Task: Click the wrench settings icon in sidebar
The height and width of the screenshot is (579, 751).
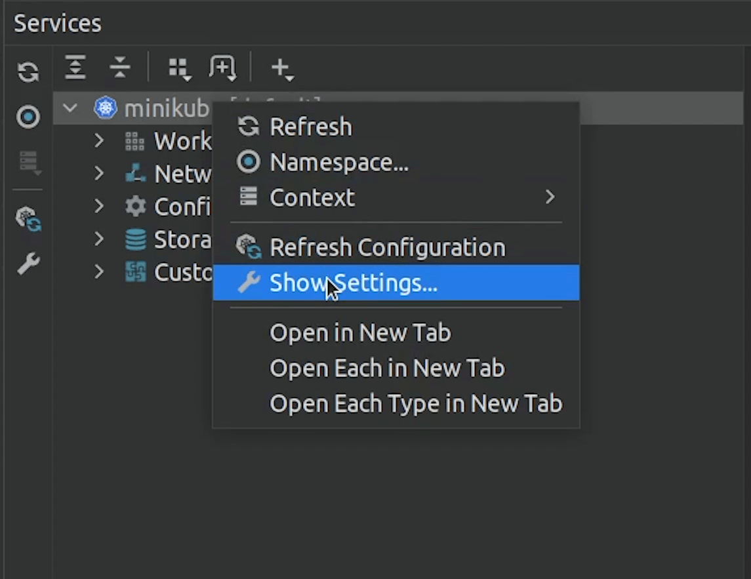Action: click(28, 264)
